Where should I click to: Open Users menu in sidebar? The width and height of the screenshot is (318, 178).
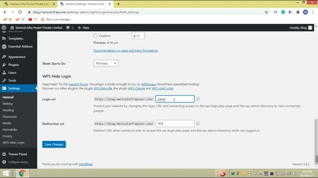pyautogui.click(x=12, y=73)
